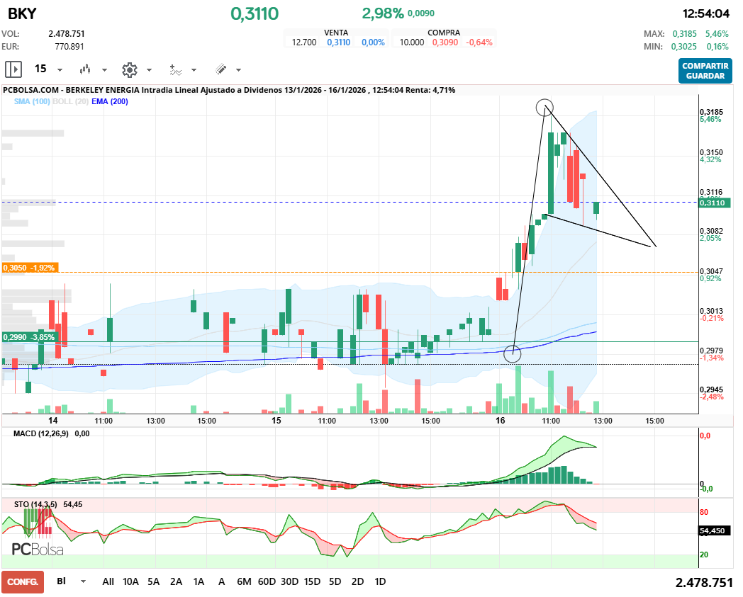Open the candlestick chart type icon

[85, 69]
